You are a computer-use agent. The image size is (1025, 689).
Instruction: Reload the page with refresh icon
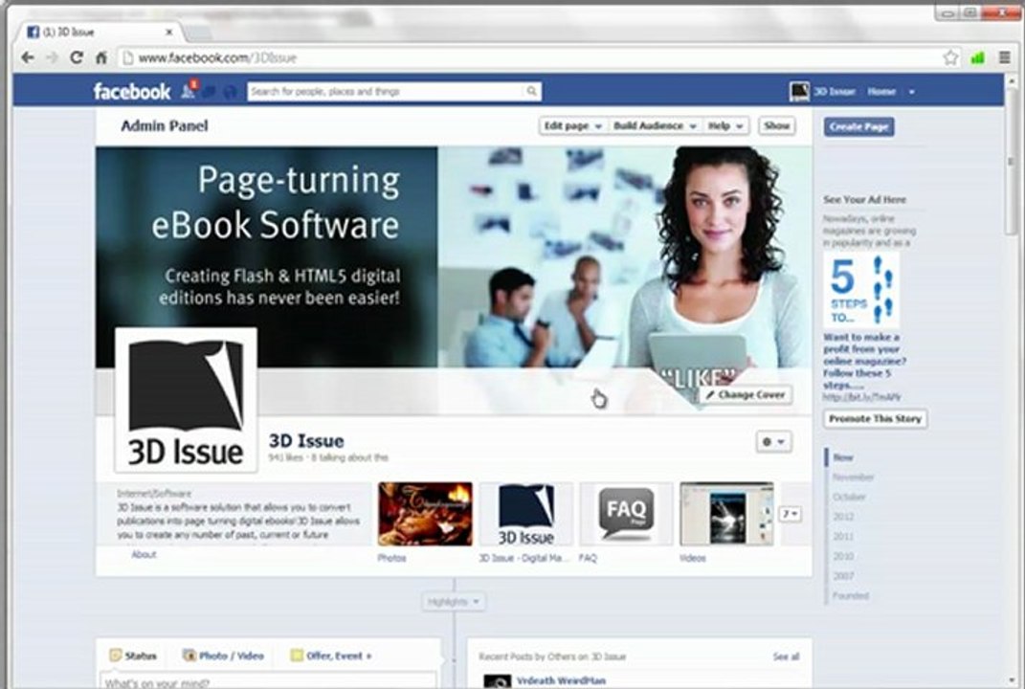[x=77, y=57]
